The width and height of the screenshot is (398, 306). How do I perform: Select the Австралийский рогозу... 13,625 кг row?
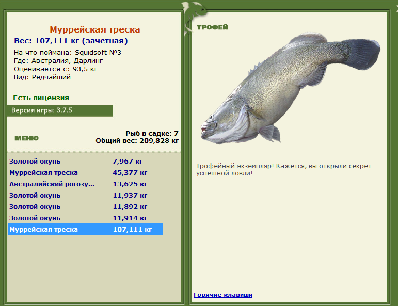pyautogui.click(x=85, y=184)
